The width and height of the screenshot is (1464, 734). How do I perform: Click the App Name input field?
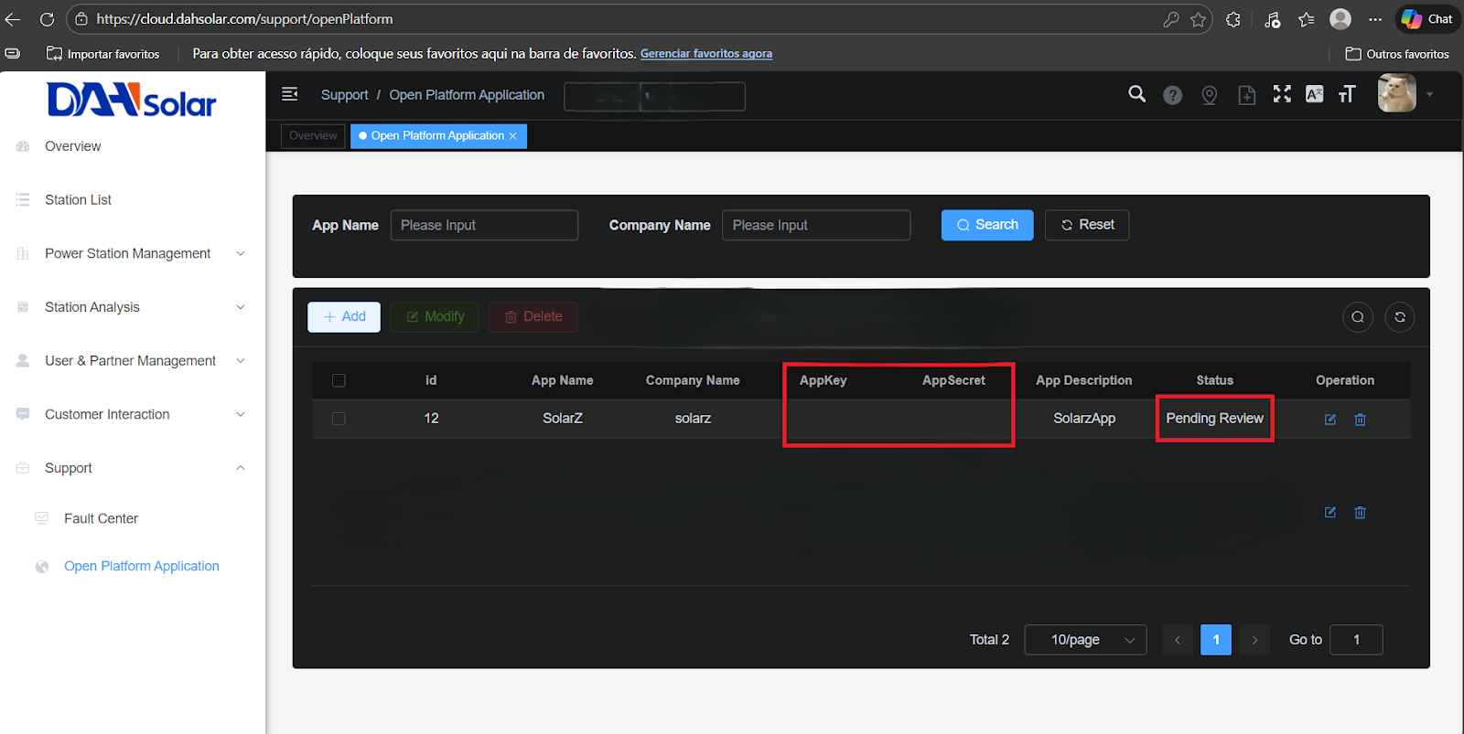[484, 226]
